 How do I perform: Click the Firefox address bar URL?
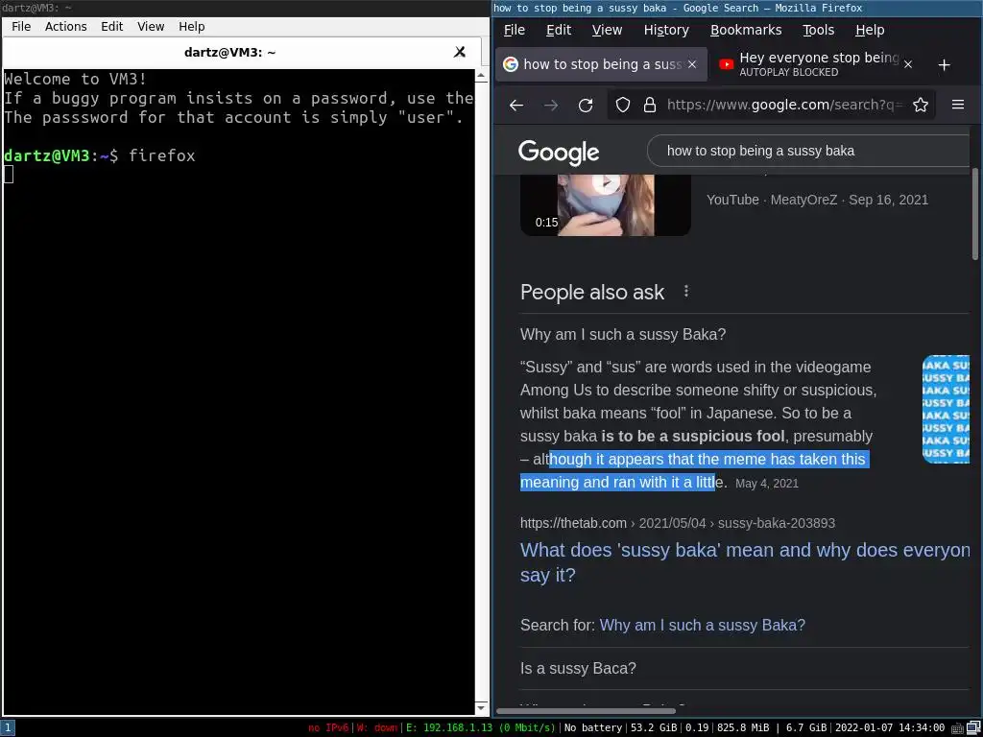pos(785,105)
